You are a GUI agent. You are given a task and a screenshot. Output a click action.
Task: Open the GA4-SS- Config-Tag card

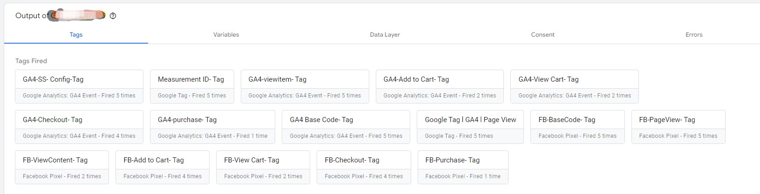(79, 86)
